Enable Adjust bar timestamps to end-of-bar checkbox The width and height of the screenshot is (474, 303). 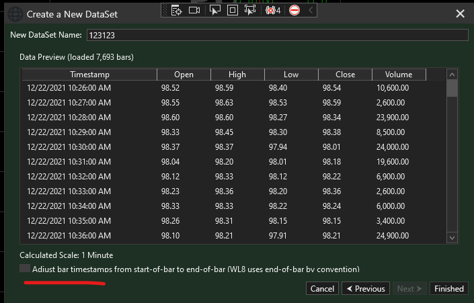[25, 268]
